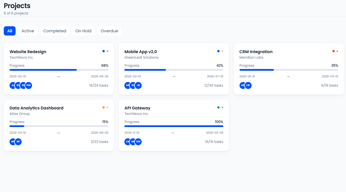Screen dimensions: 346x192
Task: Click the LW avatar on API Gateway
Action: coord(127,141)
